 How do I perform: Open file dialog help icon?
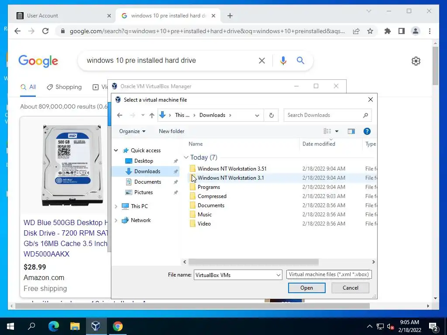pos(367,131)
